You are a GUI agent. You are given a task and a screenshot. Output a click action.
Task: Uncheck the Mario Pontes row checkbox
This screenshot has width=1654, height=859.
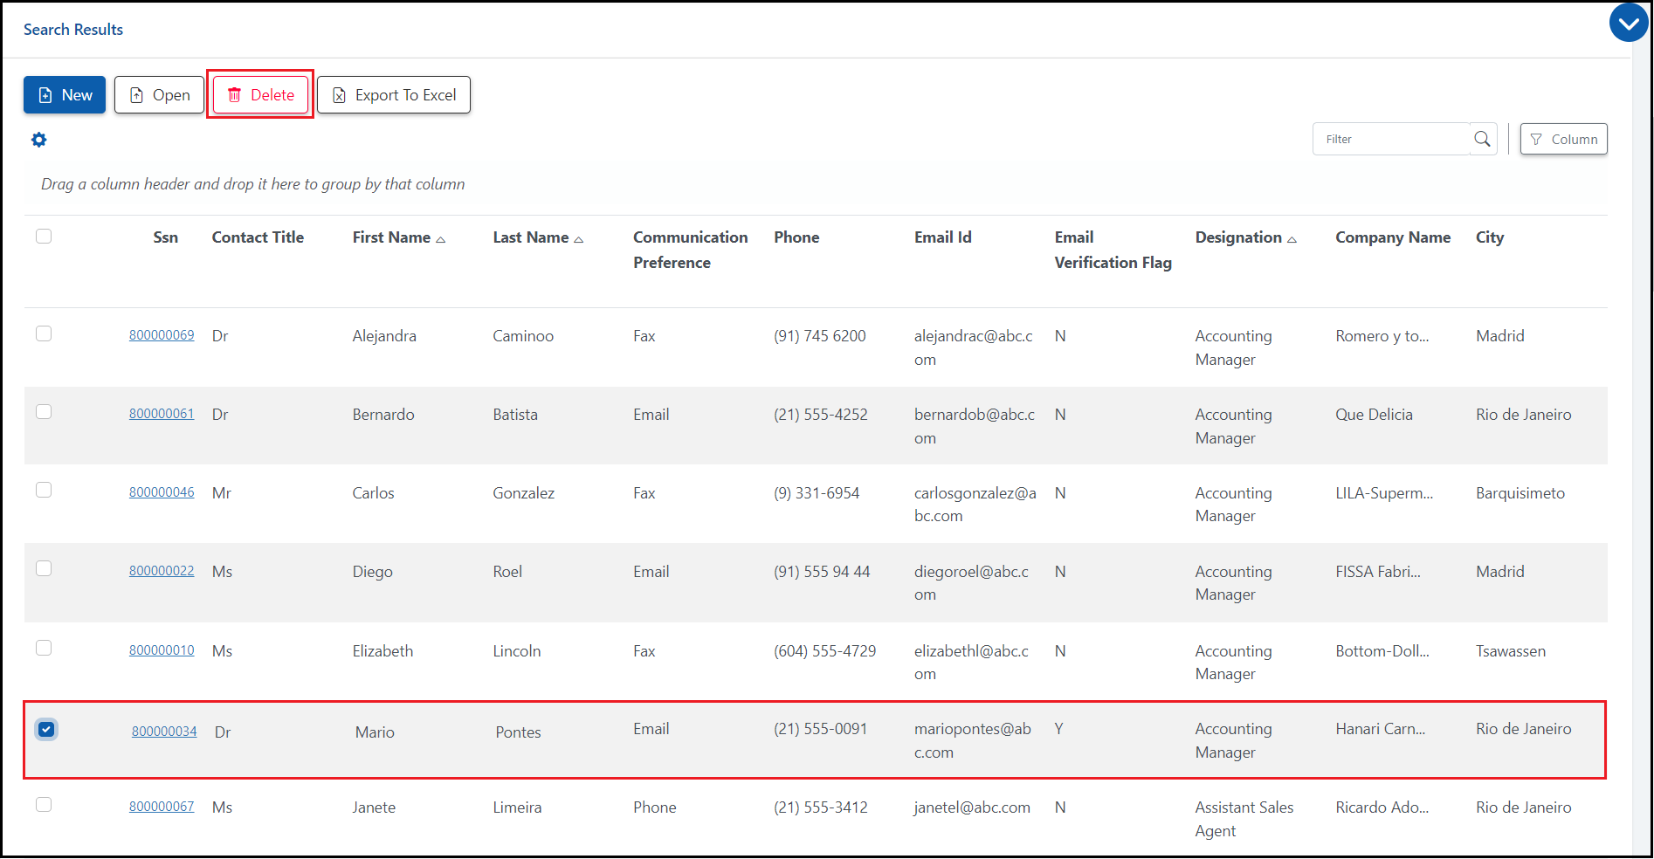click(46, 730)
